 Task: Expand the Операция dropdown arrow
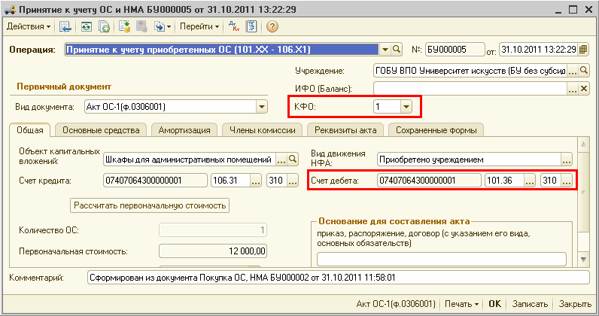385,50
